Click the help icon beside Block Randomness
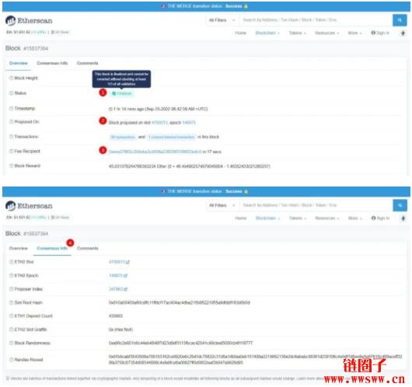The width and height of the screenshot is (412, 387). [x=11, y=343]
